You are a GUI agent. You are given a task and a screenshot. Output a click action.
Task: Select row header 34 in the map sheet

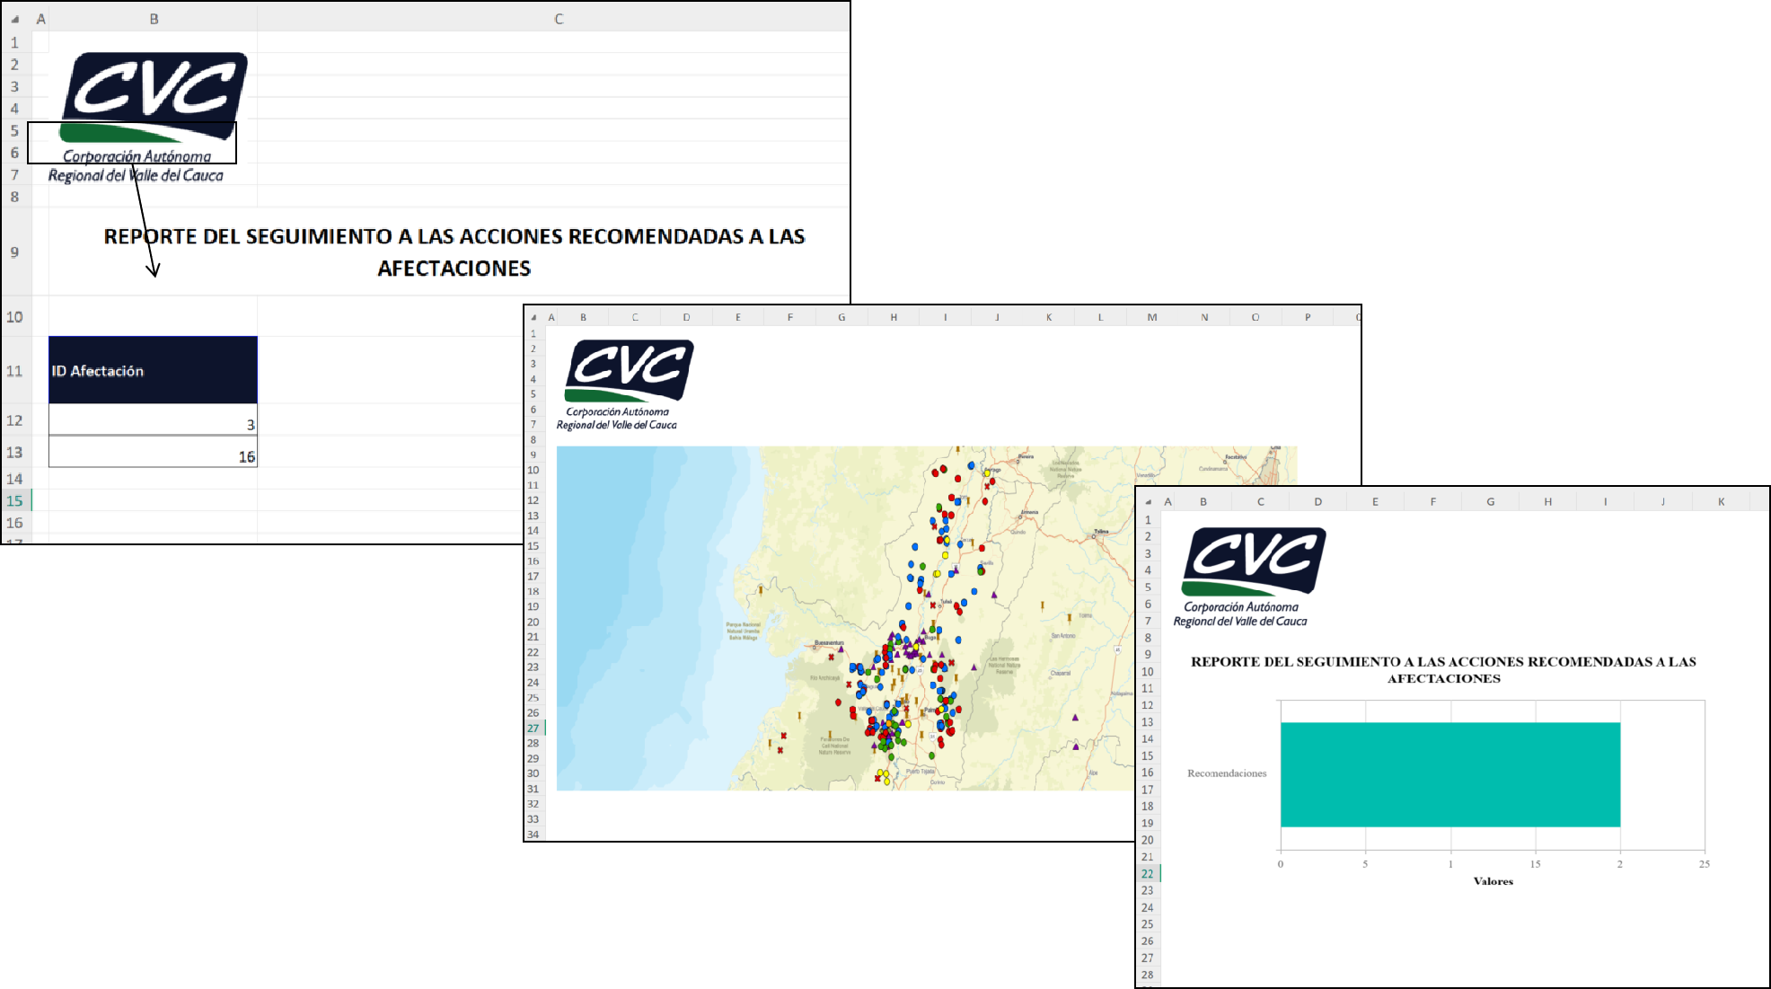(x=533, y=834)
